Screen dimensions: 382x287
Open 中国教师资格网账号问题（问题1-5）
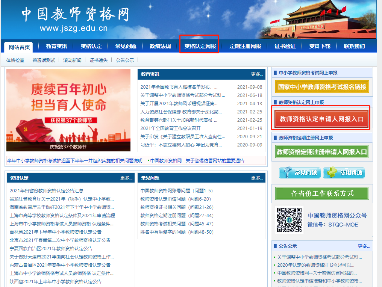point(177,190)
